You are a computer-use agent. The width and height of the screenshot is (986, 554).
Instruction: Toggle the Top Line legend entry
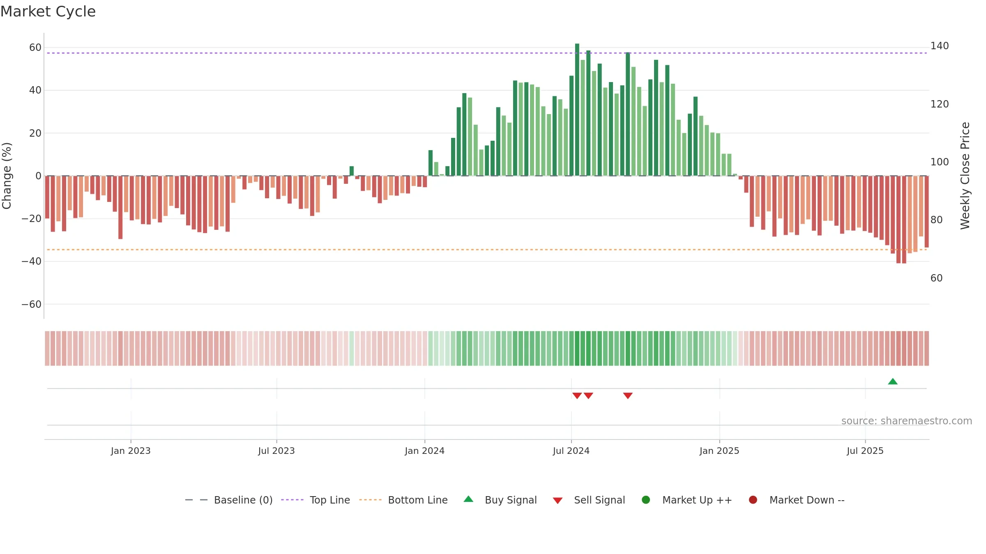[x=316, y=500]
